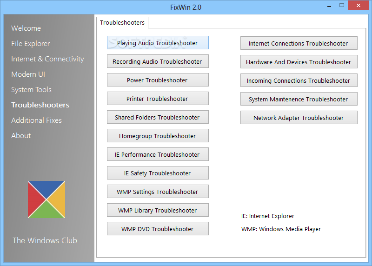Click The Windows Club colorful logo
Image resolution: width=372 pixels, height=266 pixels.
[46, 199]
